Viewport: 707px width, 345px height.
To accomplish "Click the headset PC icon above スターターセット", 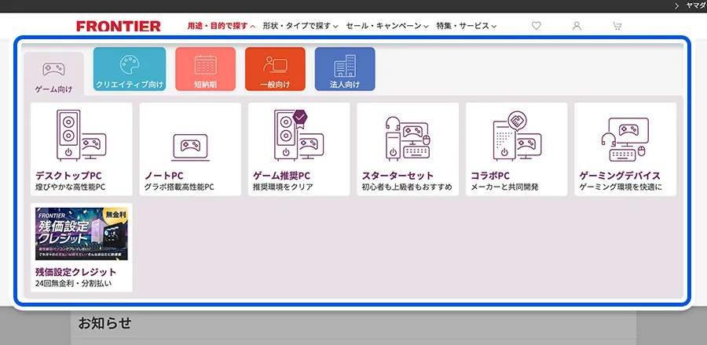I will pyautogui.click(x=408, y=139).
